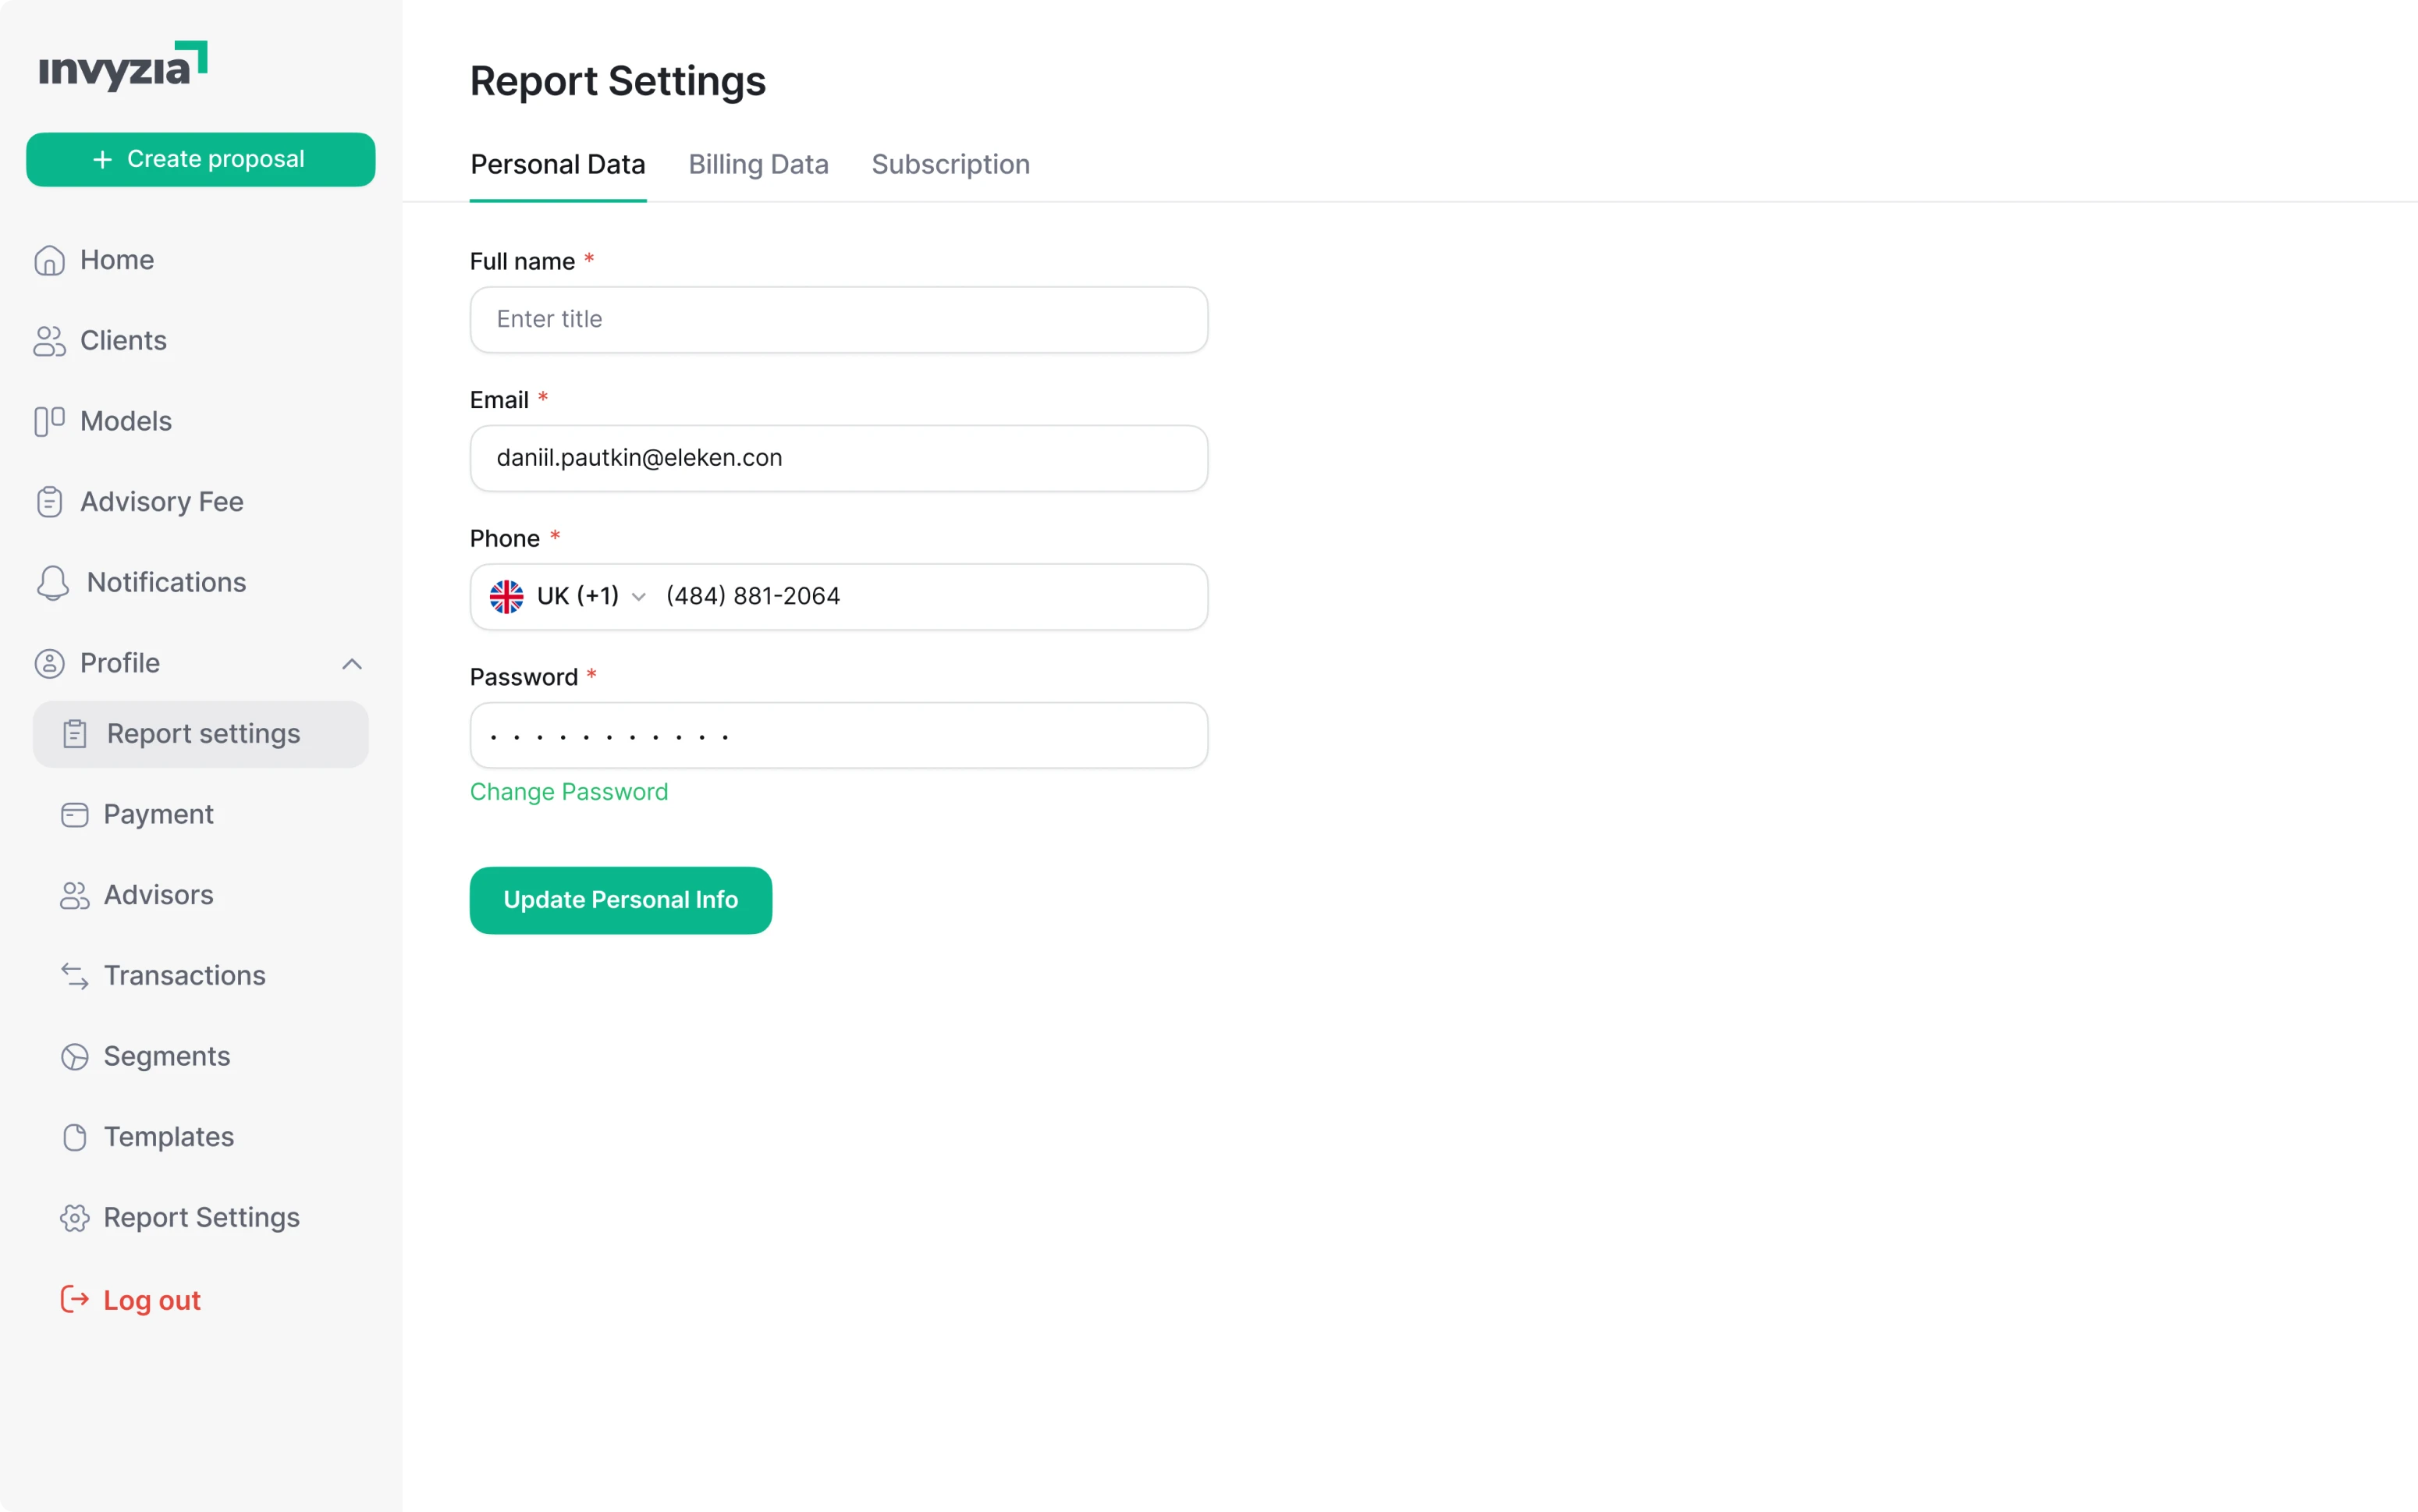Click the Full name input field
Viewport: 2418px width, 1512px height.
click(838, 319)
